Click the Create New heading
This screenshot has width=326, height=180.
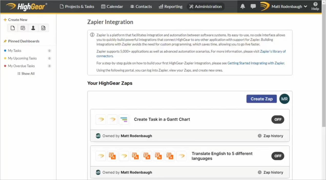pos(18,20)
